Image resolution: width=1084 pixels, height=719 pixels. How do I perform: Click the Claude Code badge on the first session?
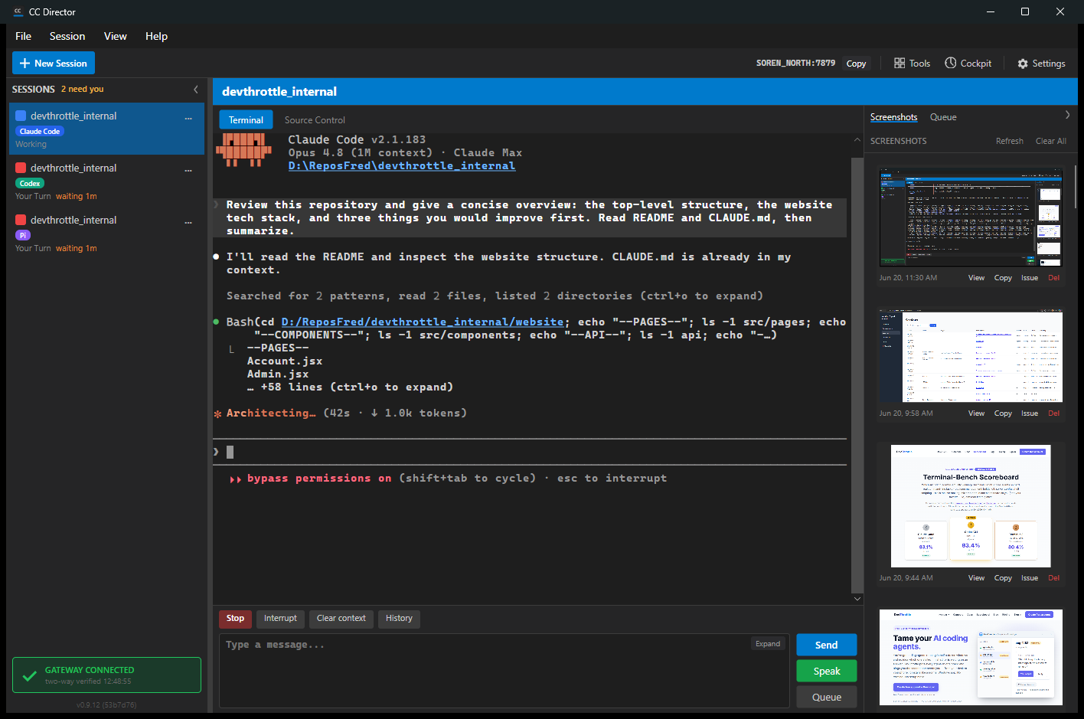coord(40,132)
